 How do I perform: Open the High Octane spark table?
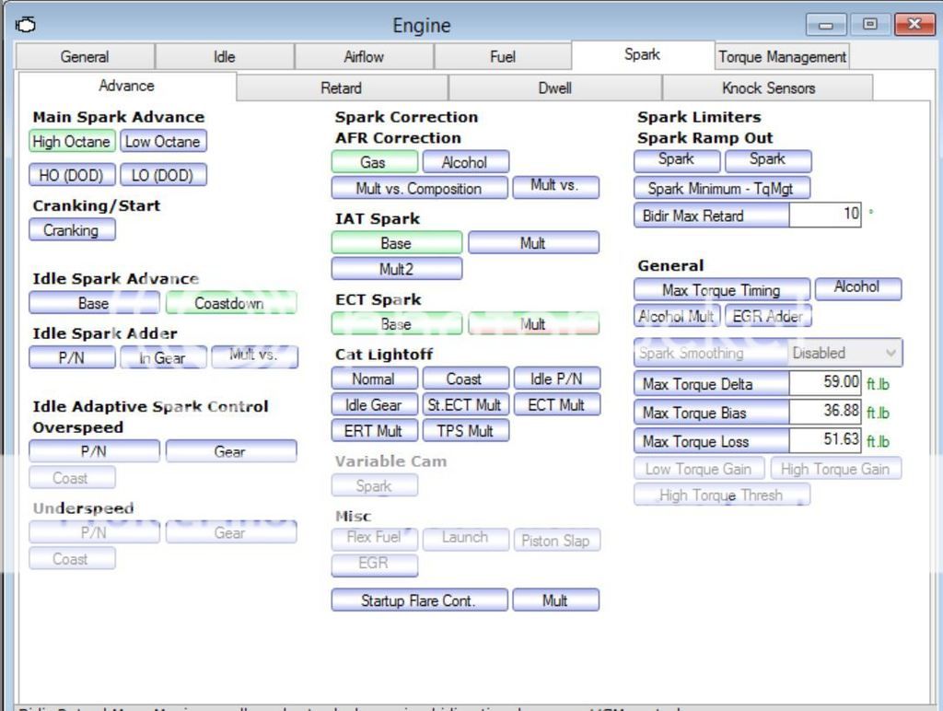click(x=72, y=142)
